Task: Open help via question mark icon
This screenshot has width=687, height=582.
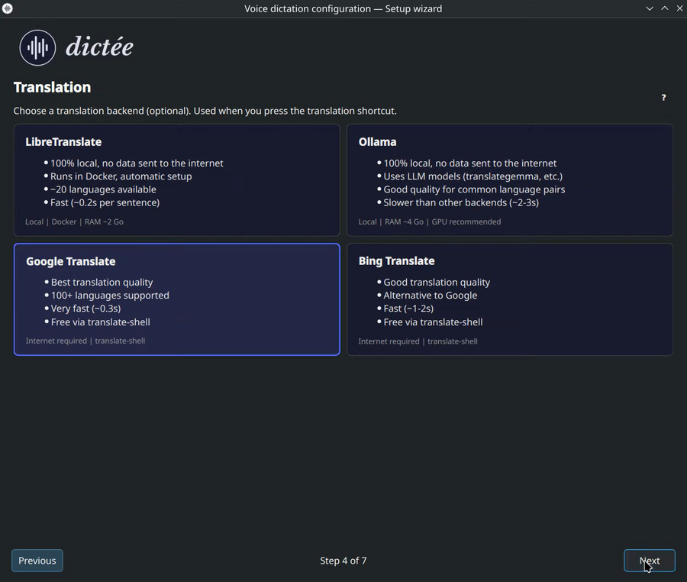Action: click(663, 97)
